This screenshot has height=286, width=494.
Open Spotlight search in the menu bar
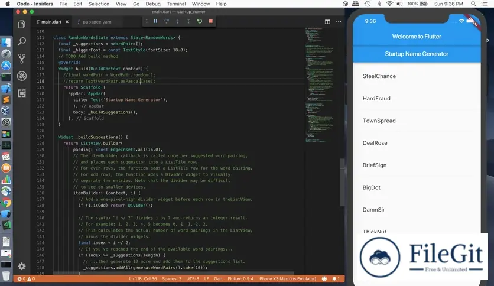(x=473, y=4)
